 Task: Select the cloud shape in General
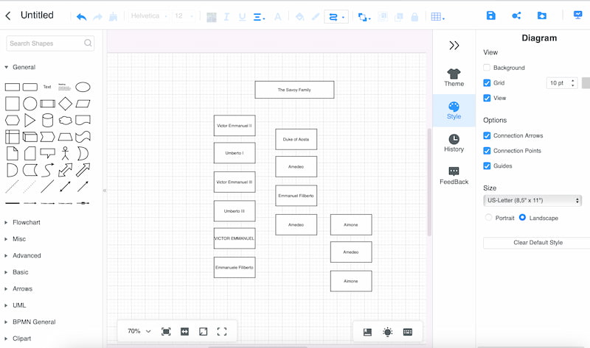coord(65,120)
